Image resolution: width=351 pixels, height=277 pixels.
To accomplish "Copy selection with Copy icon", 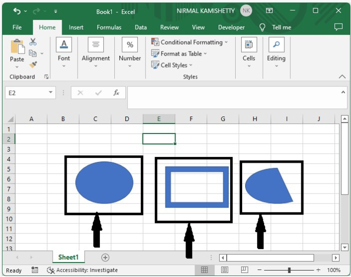I will [33, 53].
